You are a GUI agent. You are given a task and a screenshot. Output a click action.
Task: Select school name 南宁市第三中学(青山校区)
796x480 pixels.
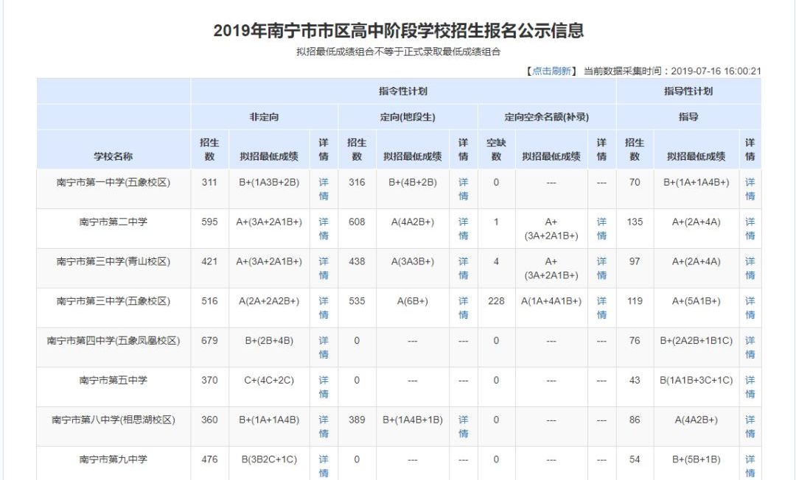click(x=114, y=261)
